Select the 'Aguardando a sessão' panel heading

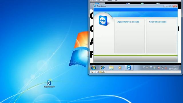click(128, 22)
